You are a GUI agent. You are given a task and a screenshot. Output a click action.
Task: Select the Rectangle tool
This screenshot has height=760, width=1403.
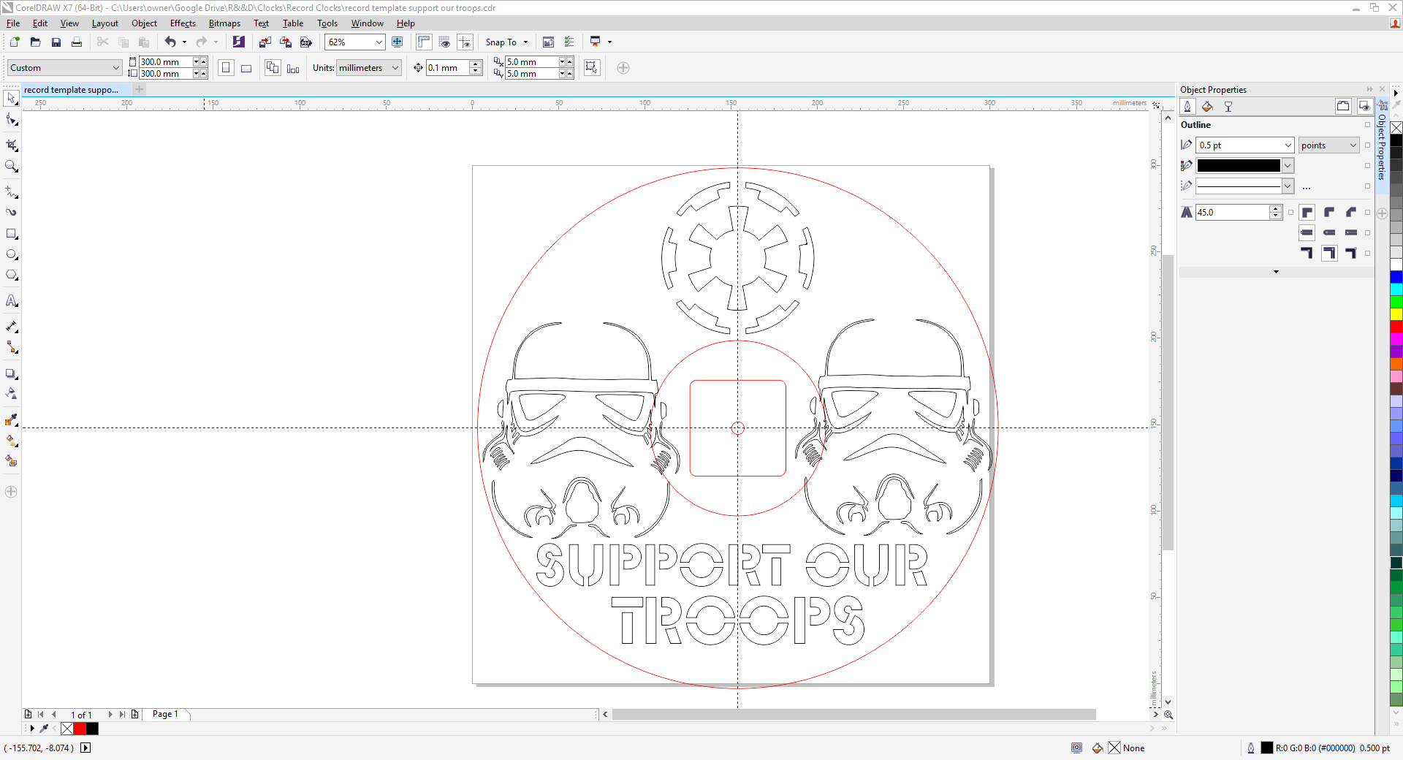[x=11, y=234]
